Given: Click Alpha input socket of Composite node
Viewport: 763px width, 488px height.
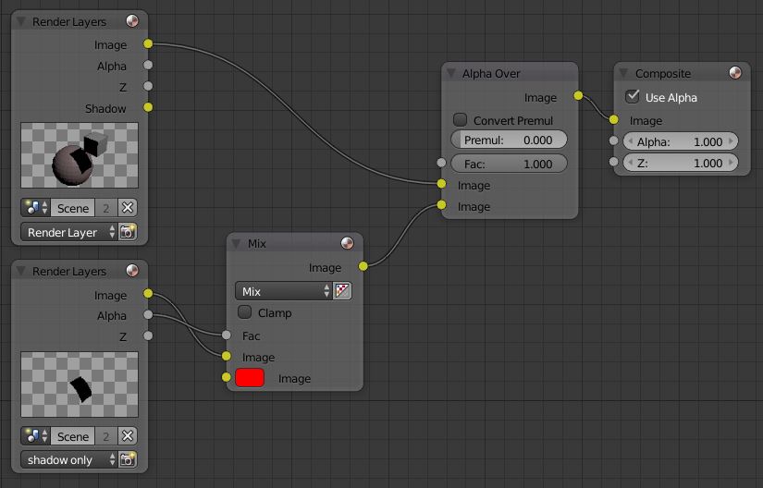Looking at the screenshot, I should click(613, 140).
